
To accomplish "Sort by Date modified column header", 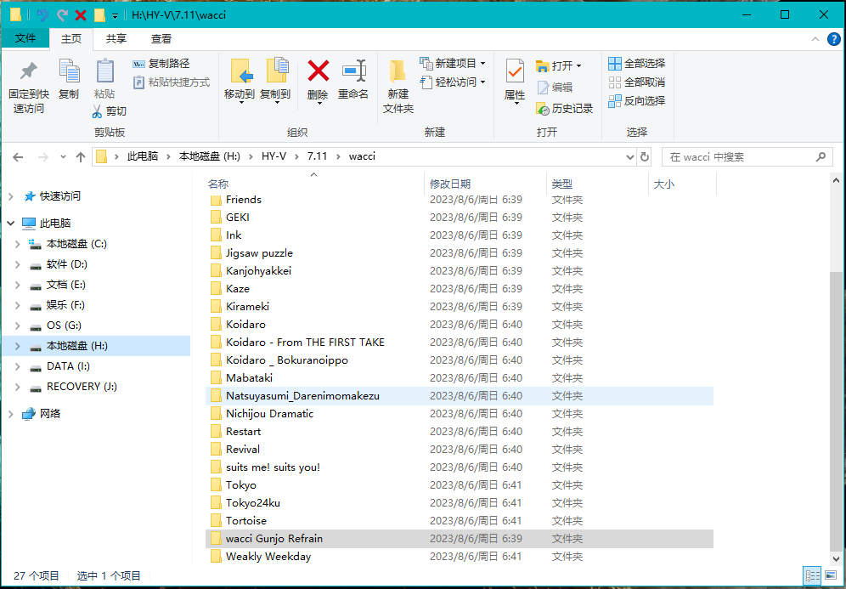I will [486, 184].
